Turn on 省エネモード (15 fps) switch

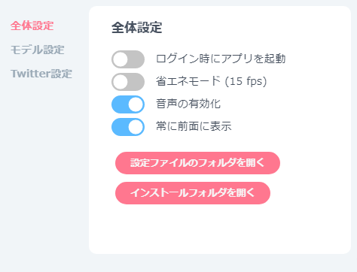[128, 82]
